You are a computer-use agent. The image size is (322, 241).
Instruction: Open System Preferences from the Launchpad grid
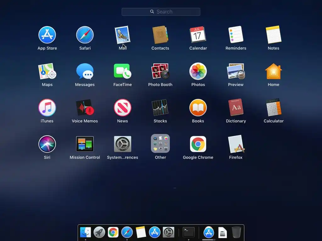pyautogui.click(x=123, y=144)
